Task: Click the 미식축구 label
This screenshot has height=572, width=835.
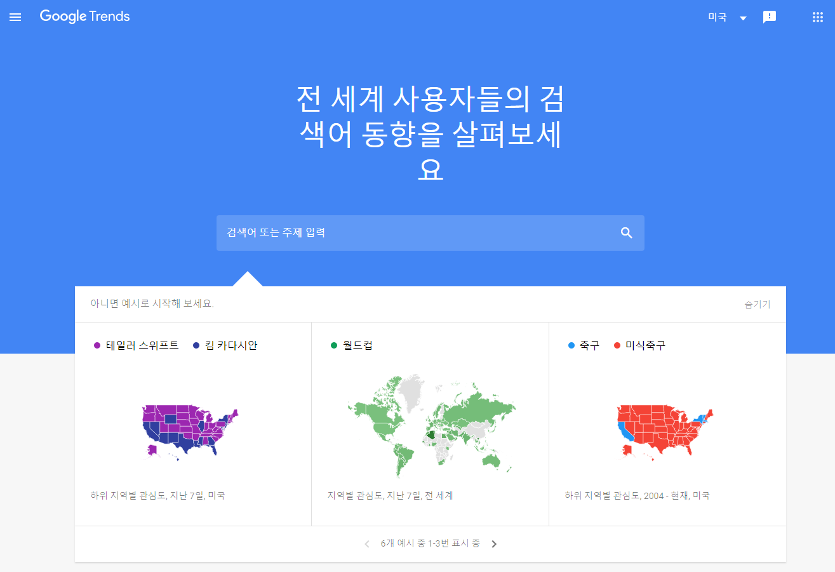Action: pos(646,345)
